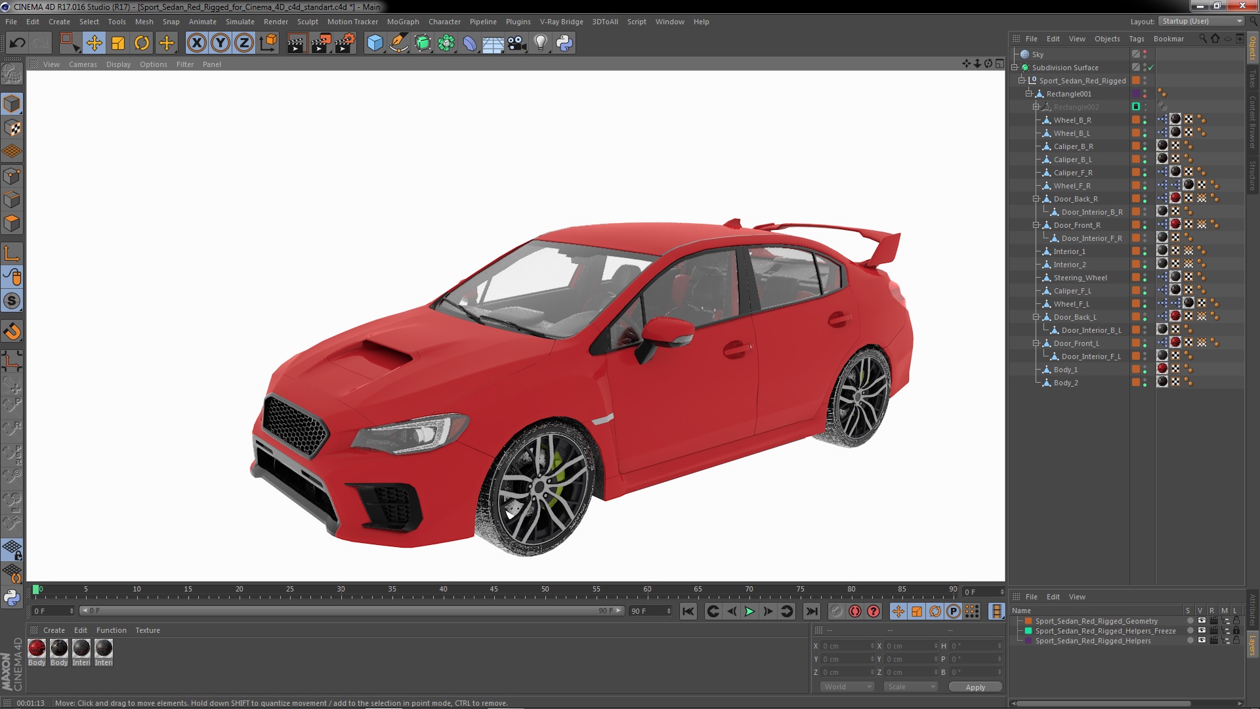Play the animation forward
Screen dimensions: 1260x709
(749, 611)
